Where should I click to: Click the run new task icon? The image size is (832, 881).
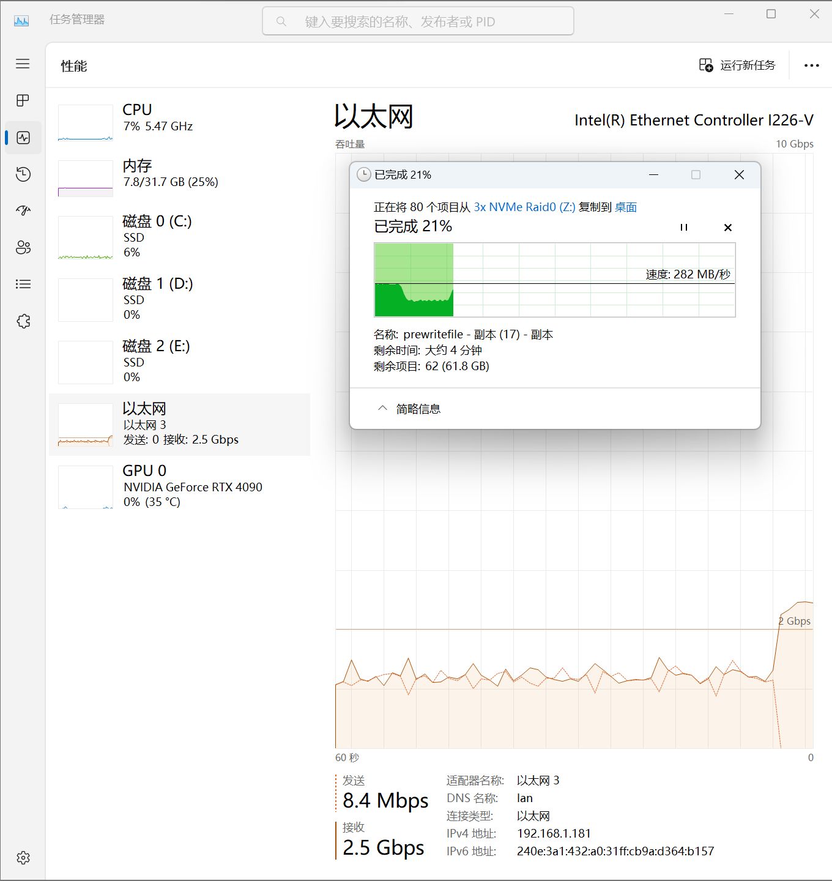tap(706, 65)
